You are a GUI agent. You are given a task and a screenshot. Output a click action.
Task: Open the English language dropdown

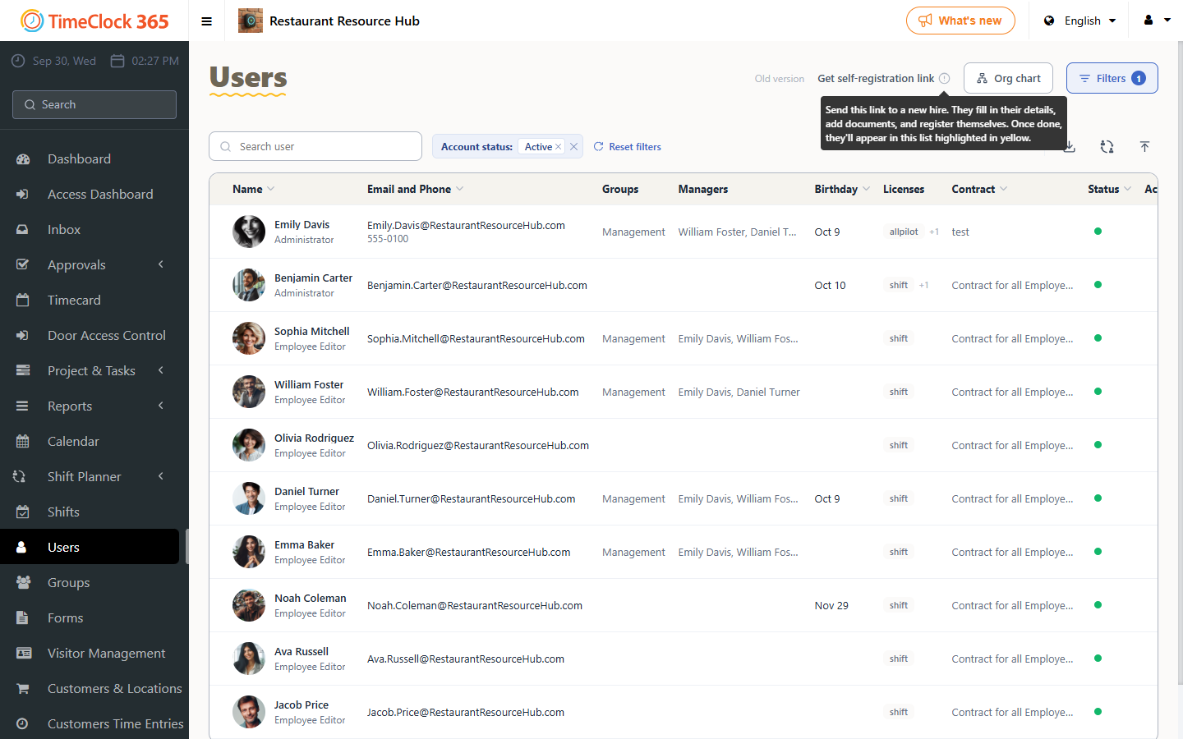tap(1080, 21)
